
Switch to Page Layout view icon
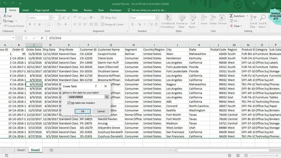[238, 155]
